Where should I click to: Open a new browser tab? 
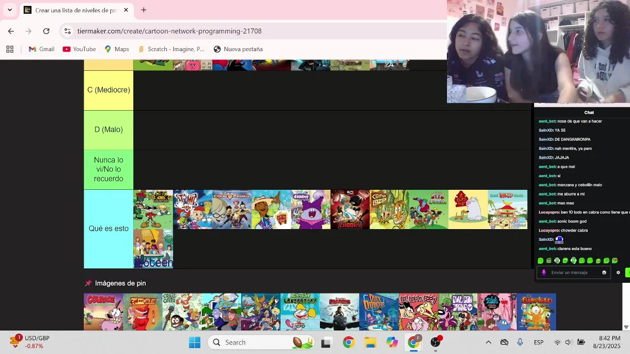tap(144, 10)
